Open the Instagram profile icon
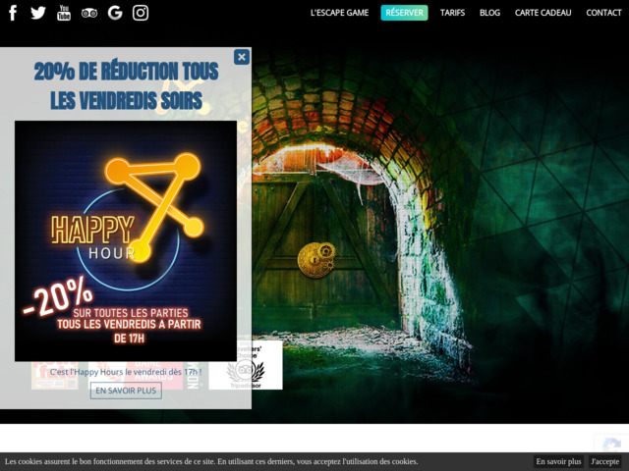 click(141, 13)
